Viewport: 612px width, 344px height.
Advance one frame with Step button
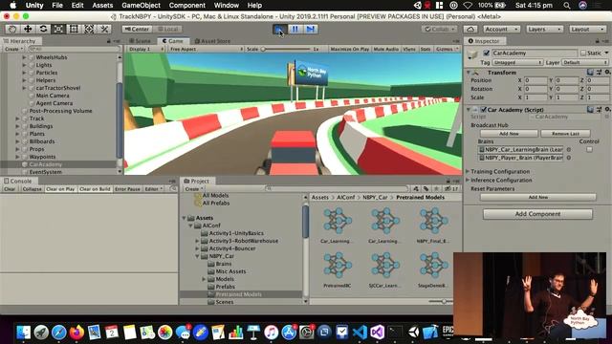310,30
